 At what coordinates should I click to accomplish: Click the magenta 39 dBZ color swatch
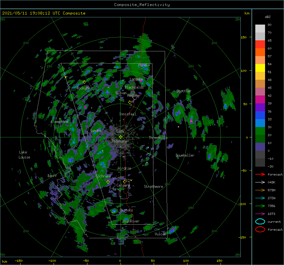[260, 100]
